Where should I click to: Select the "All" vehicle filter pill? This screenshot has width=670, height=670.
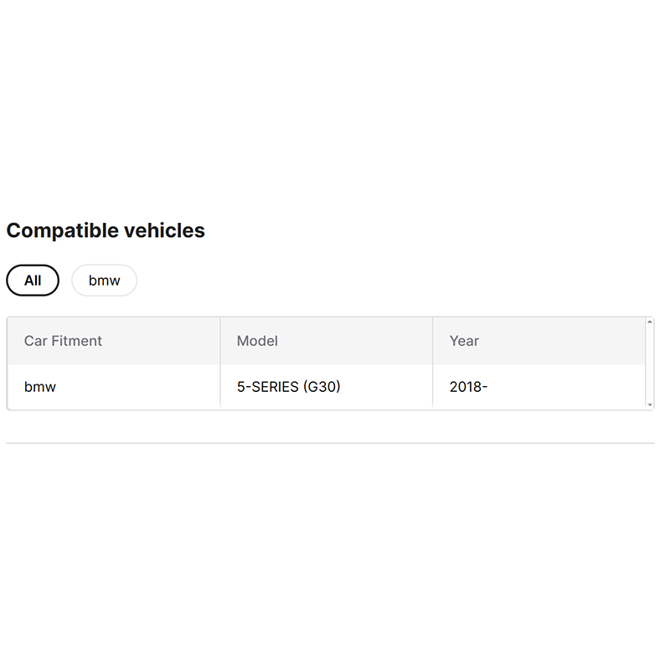coord(33,281)
